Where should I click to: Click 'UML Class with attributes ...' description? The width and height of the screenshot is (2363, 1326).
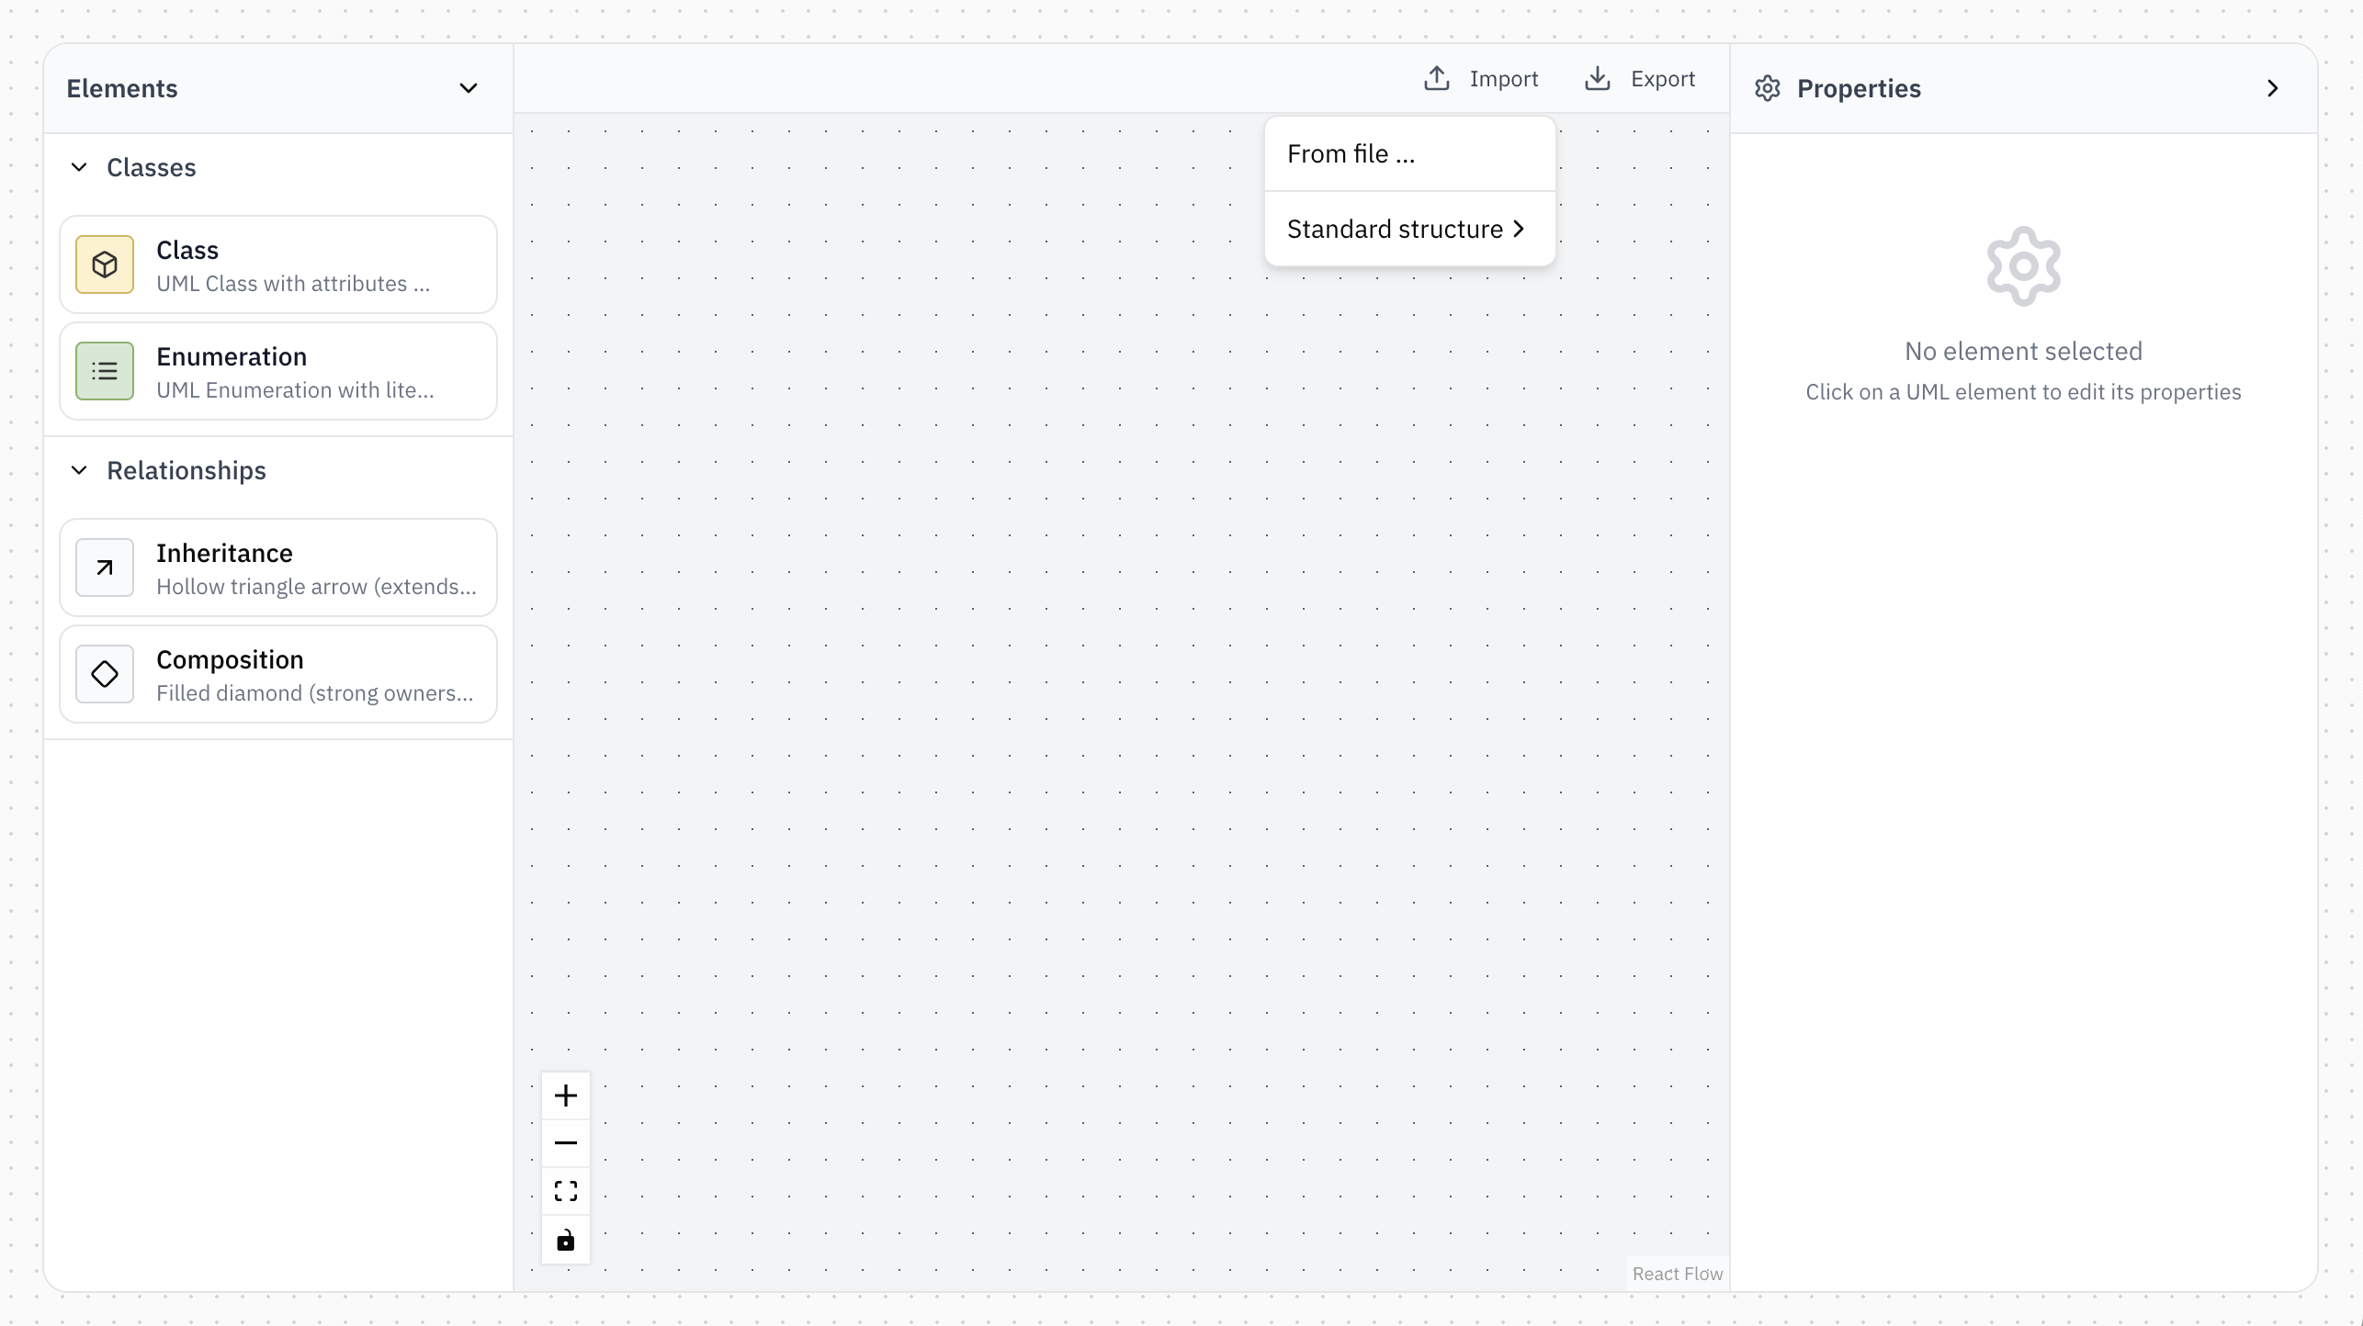(293, 284)
